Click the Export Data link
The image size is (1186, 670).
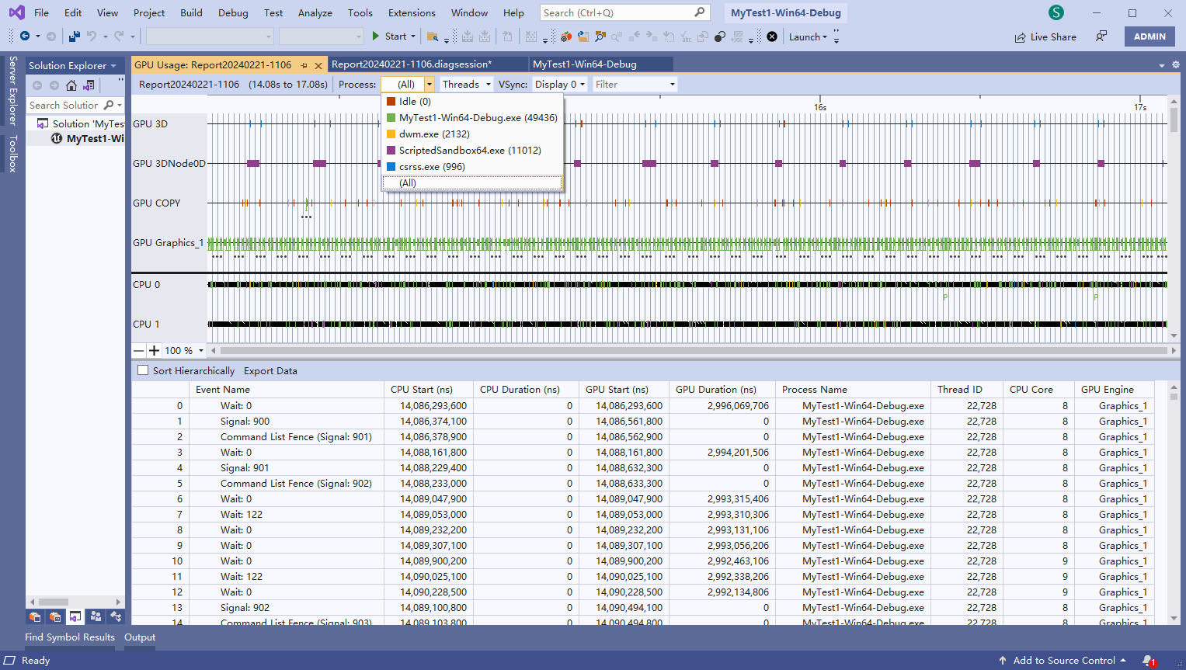[270, 371]
